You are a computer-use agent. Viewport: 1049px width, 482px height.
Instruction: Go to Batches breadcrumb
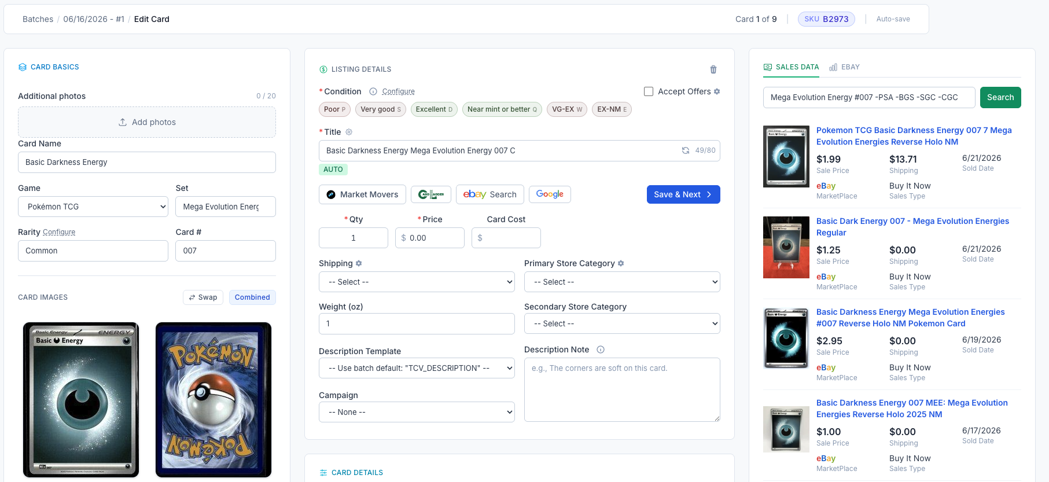pos(38,19)
